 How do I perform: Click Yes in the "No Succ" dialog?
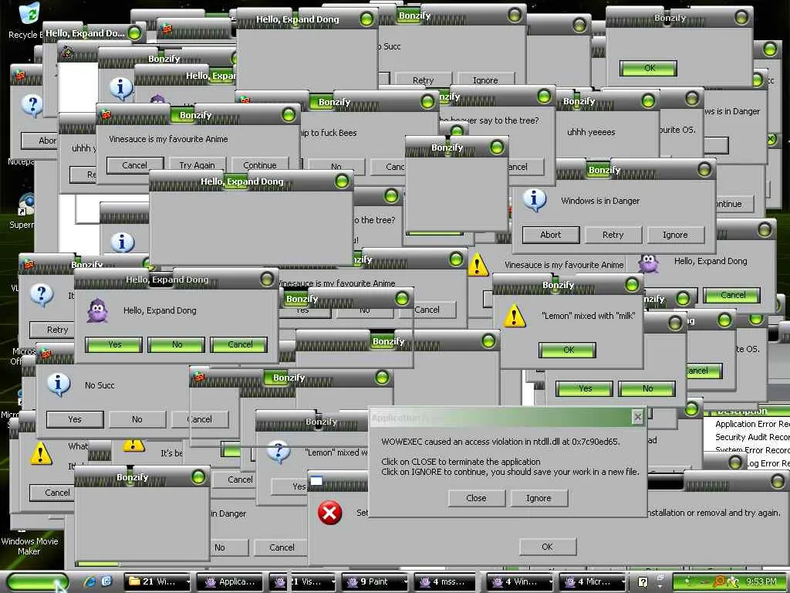75,419
